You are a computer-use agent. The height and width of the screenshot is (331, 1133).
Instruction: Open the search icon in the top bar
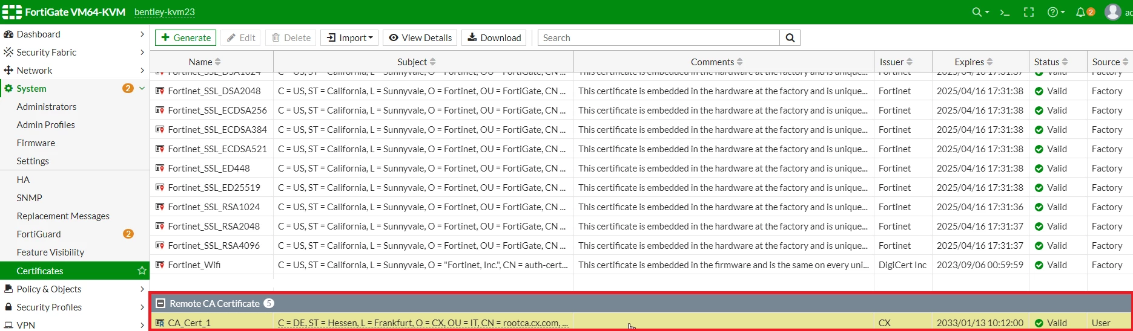click(x=980, y=12)
